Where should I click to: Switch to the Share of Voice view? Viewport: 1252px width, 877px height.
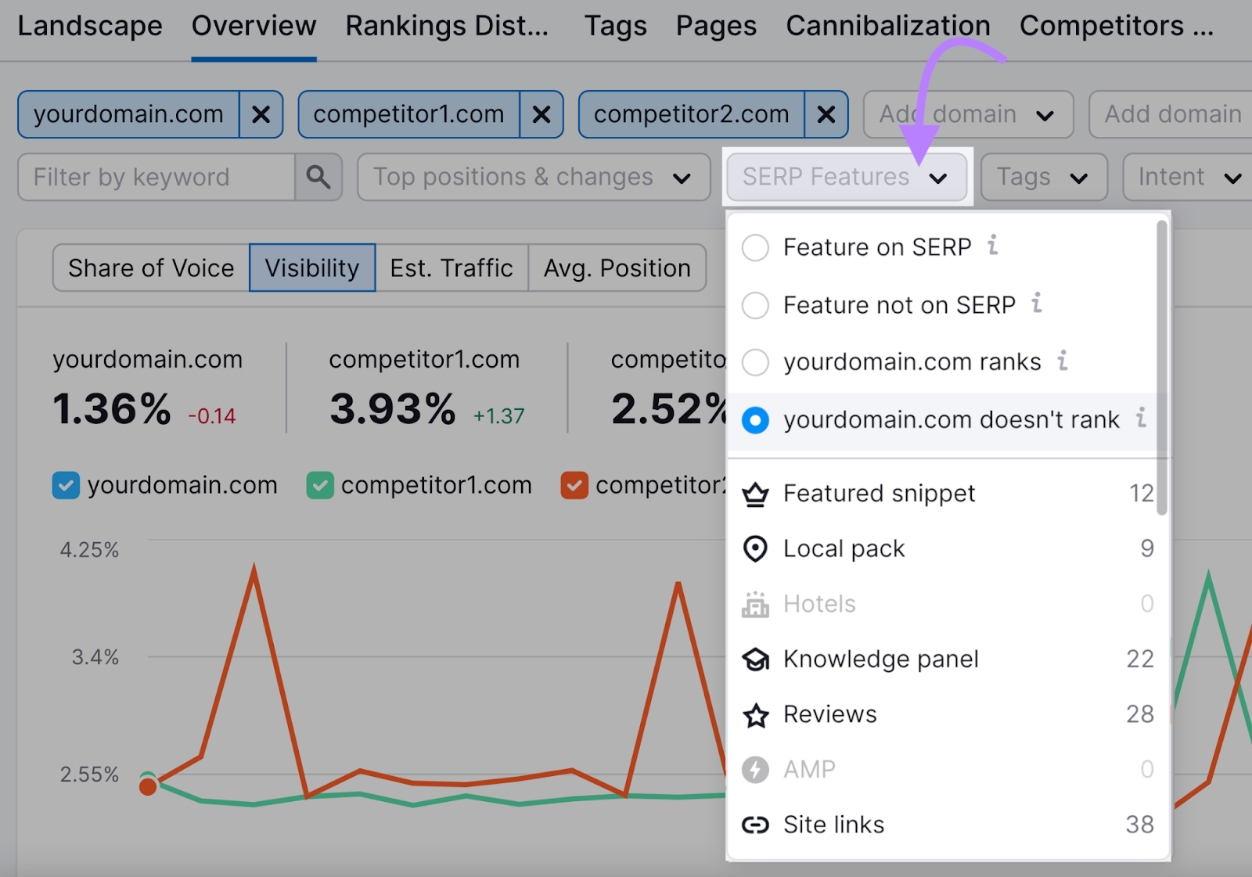coord(150,268)
